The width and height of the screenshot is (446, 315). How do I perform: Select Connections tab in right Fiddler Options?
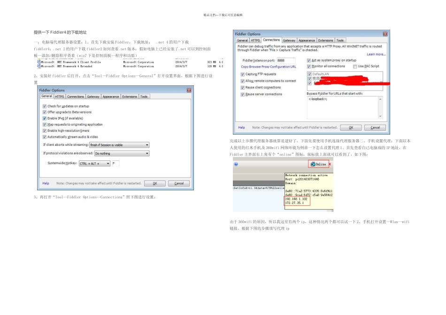click(x=271, y=40)
